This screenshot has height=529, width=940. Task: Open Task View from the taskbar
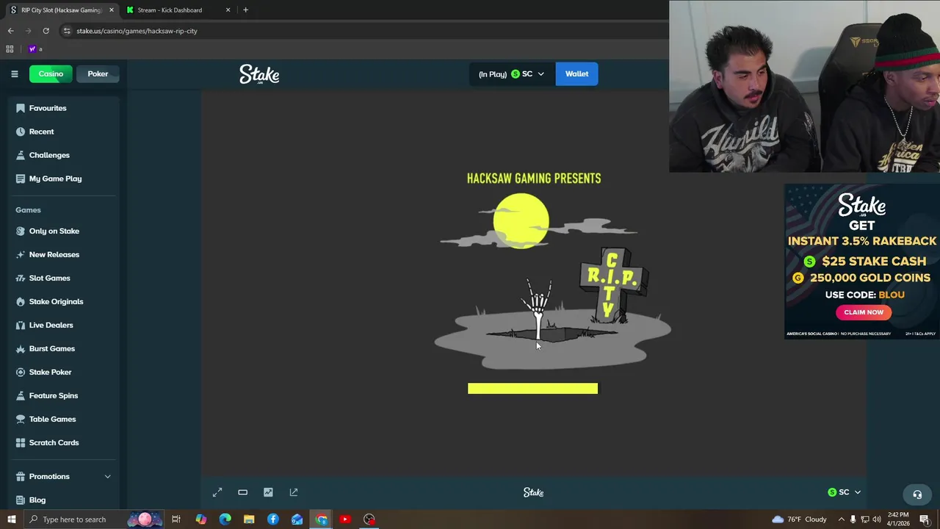click(176, 519)
